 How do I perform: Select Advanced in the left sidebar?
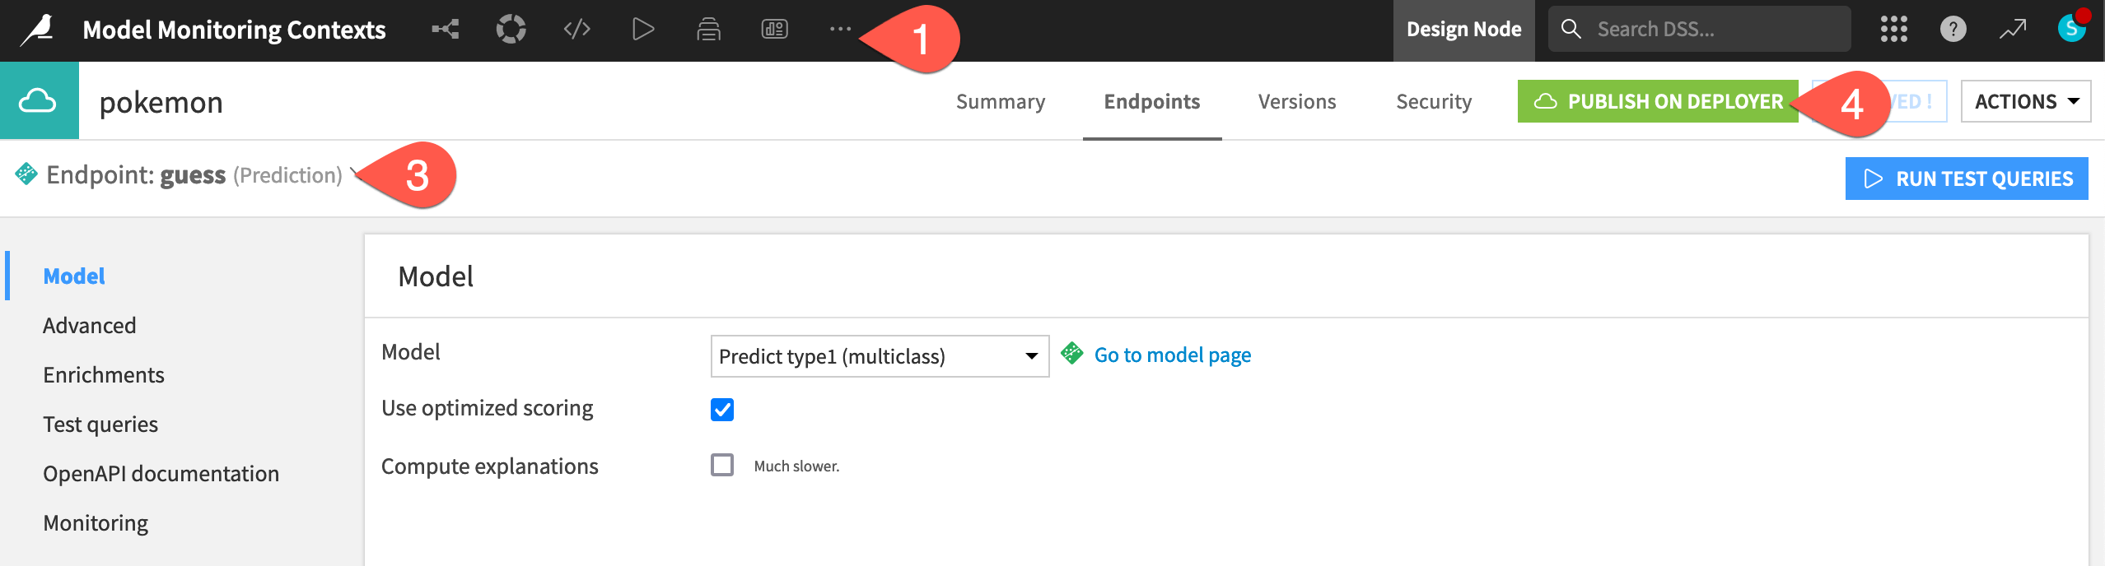pyautogui.click(x=90, y=326)
